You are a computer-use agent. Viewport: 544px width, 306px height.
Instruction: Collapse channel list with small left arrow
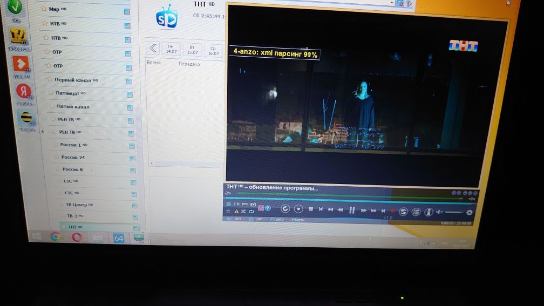(42, 132)
